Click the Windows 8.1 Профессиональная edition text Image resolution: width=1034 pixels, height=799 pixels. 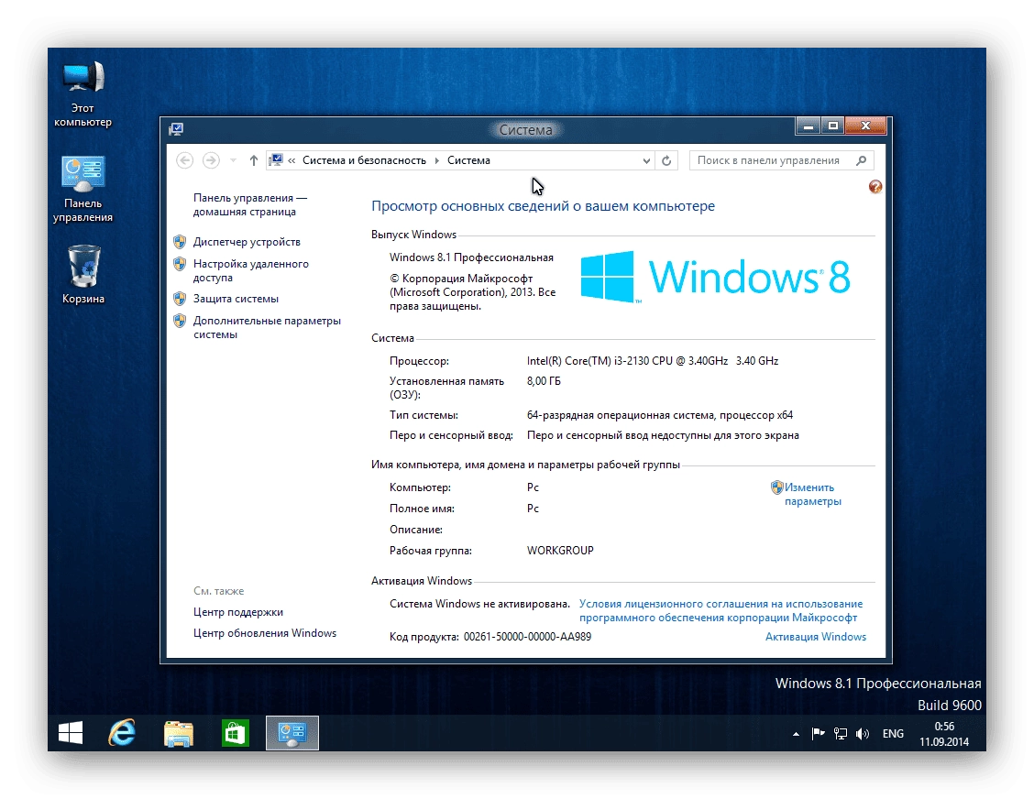coord(471,257)
